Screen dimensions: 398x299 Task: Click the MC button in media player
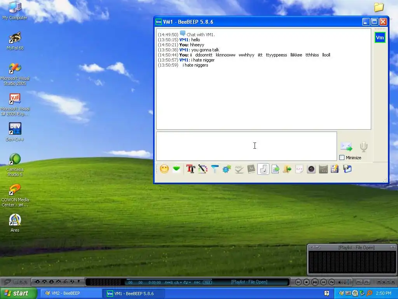(x=359, y=282)
